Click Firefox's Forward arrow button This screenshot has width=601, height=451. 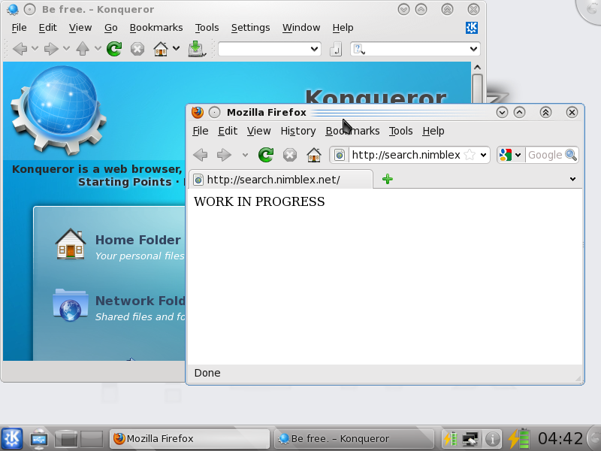(224, 155)
